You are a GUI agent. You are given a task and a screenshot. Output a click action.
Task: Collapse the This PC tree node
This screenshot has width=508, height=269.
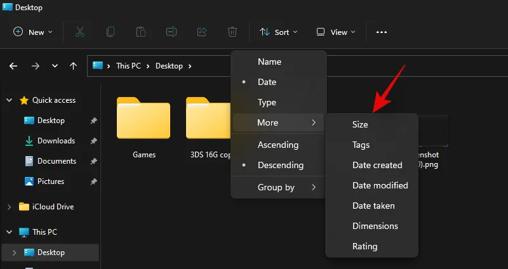(10, 232)
